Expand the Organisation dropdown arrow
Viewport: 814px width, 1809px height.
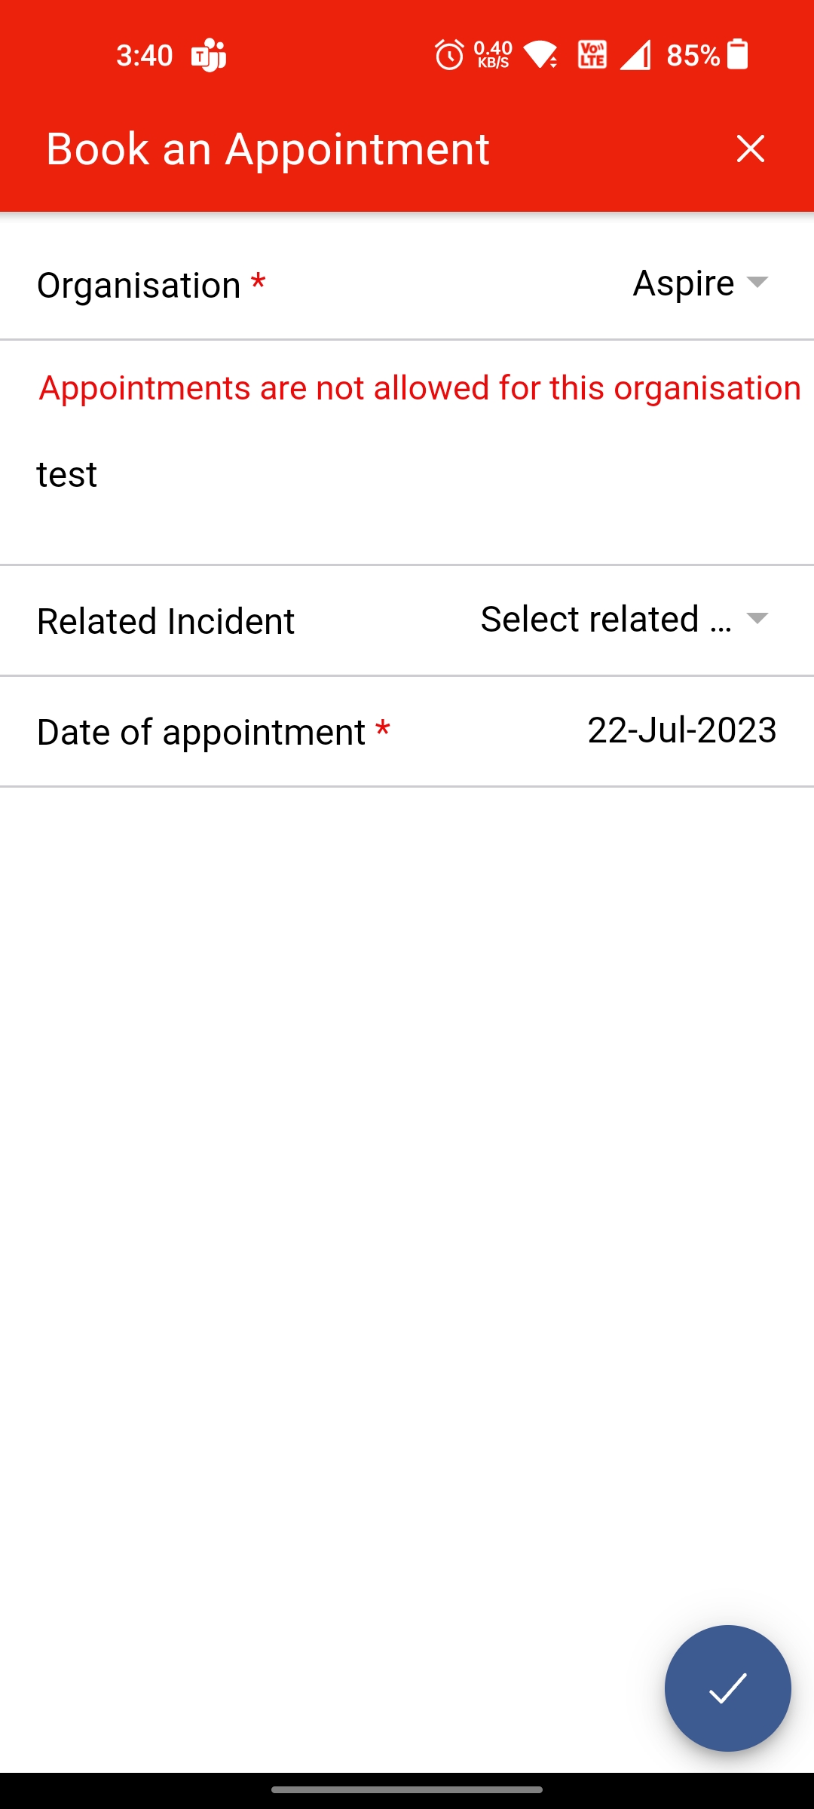757,283
